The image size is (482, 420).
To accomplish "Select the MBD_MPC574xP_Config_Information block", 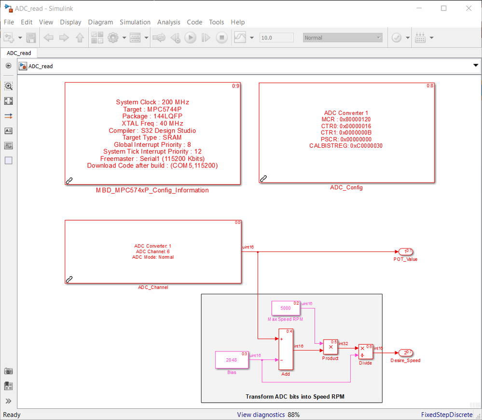I will click(152, 133).
